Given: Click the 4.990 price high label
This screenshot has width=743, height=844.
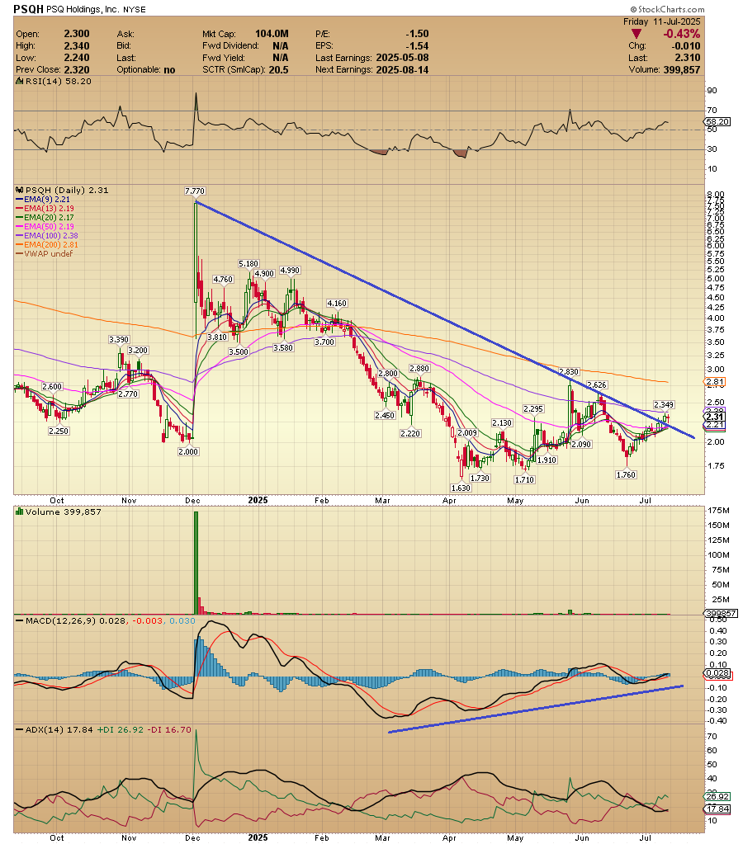Looking at the screenshot, I should pos(290,271).
